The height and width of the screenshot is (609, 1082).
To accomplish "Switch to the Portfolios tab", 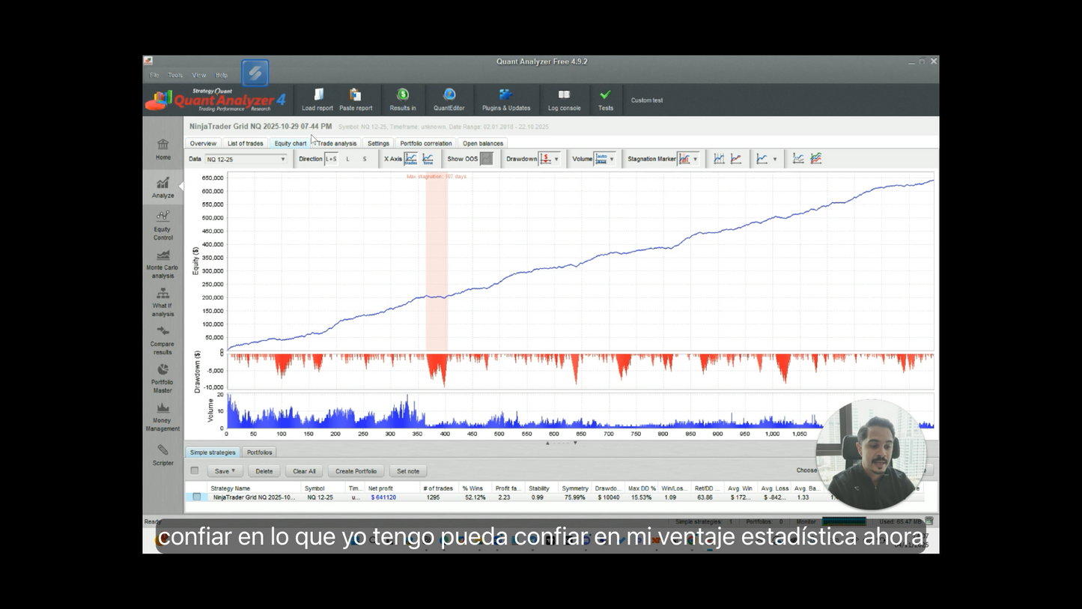I will point(260,452).
